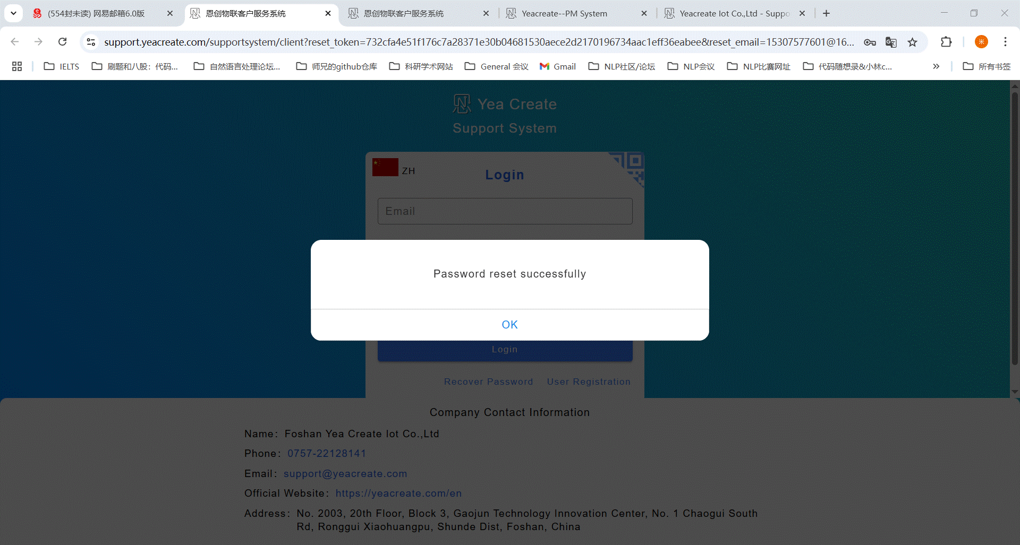Click the page's vertical scrollbar
Viewport: 1020px width, 545px height.
click(1015, 228)
